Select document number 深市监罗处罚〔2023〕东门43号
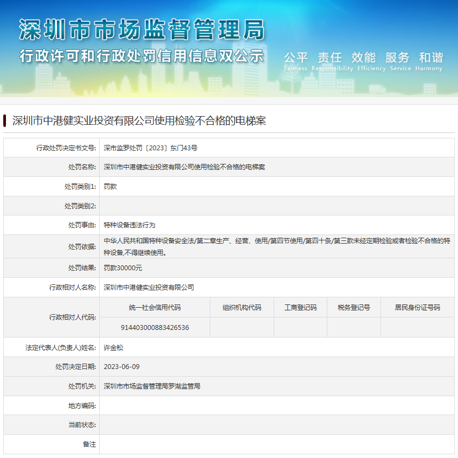Viewport: 458px width, 458px height. click(x=151, y=148)
